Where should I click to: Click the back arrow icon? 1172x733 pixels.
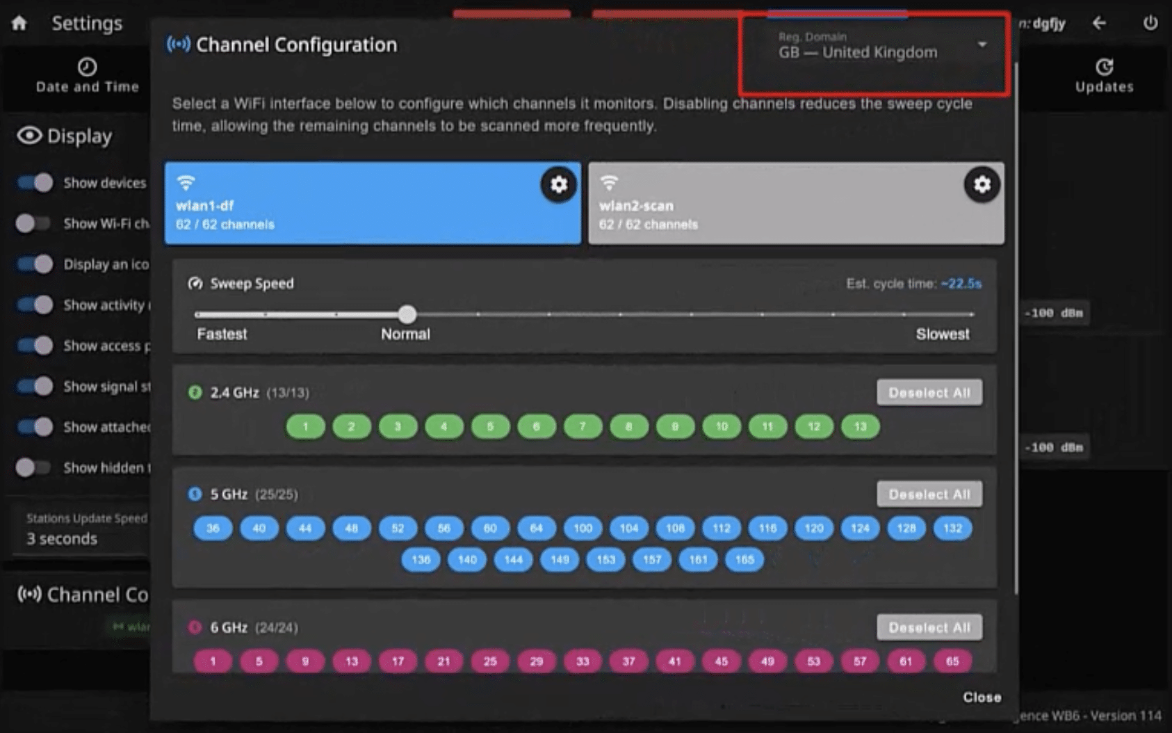click(1099, 23)
